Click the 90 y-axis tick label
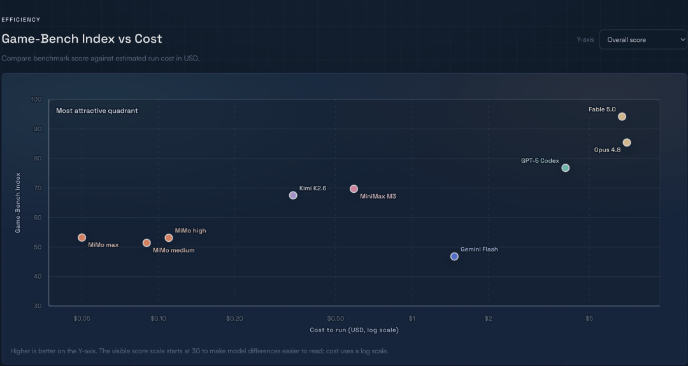688x366 pixels. click(x=38, y=129)
